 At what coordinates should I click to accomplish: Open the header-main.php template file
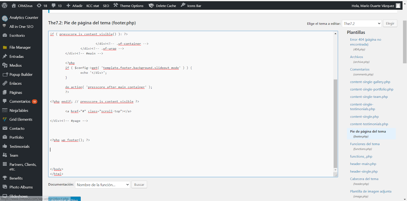363,164
